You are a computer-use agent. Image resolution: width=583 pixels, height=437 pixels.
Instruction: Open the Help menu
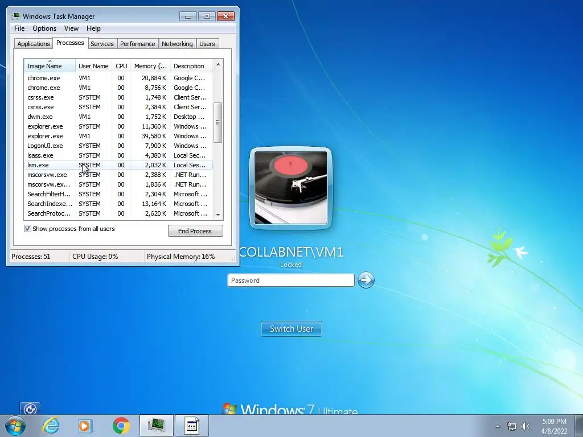coord(93,28)
